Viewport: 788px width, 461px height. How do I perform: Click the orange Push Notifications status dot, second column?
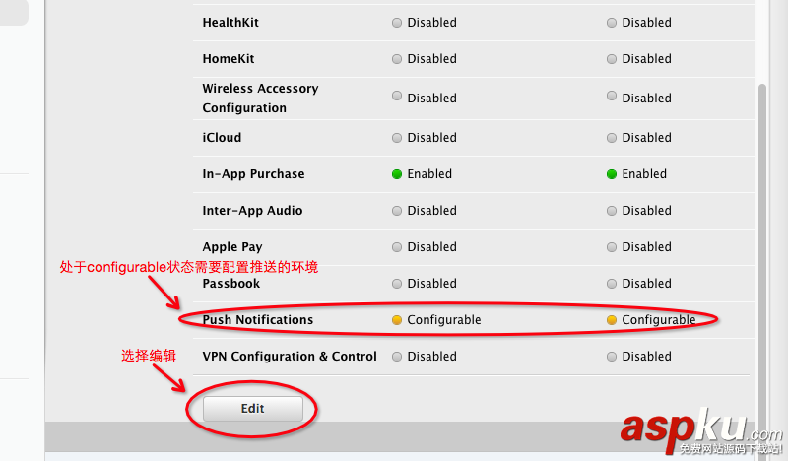point(612,320)
